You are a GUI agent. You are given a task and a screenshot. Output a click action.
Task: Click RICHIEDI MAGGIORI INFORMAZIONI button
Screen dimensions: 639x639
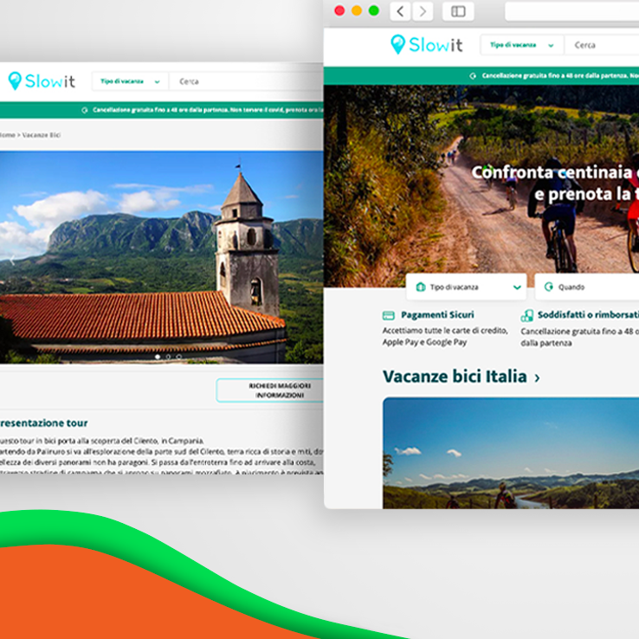(x=270, y=390)
